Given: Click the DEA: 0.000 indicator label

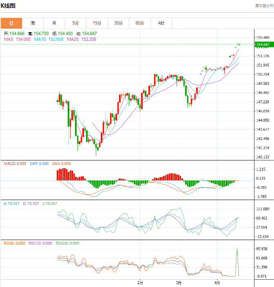Looking at the screenshot, I should (x=62, y=164).
